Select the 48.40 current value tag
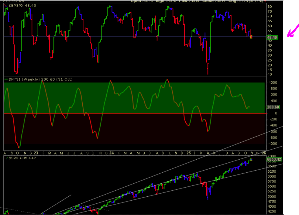The image size is (299, 215). click(x=272, y=37)
